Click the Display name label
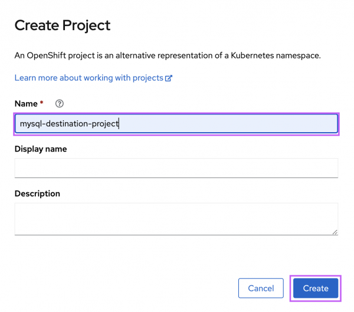This screenshot has width=354, height=312. [41, 149]
